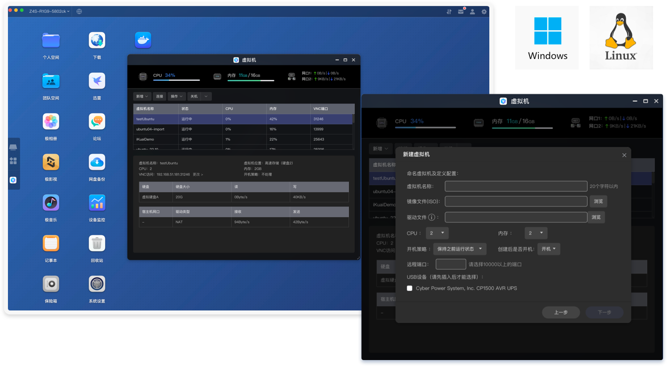Open the 网盘备份 cloud backup icon
This screenshot has width=667, height=366.
point(97,162)
